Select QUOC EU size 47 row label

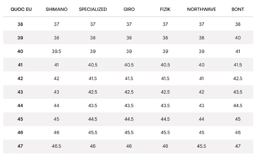(x=20, y=146)
